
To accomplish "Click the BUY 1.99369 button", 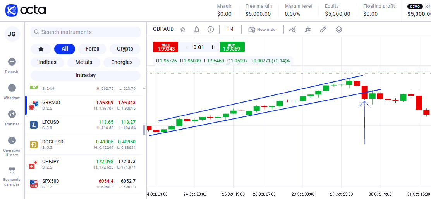I will [232, 47].
